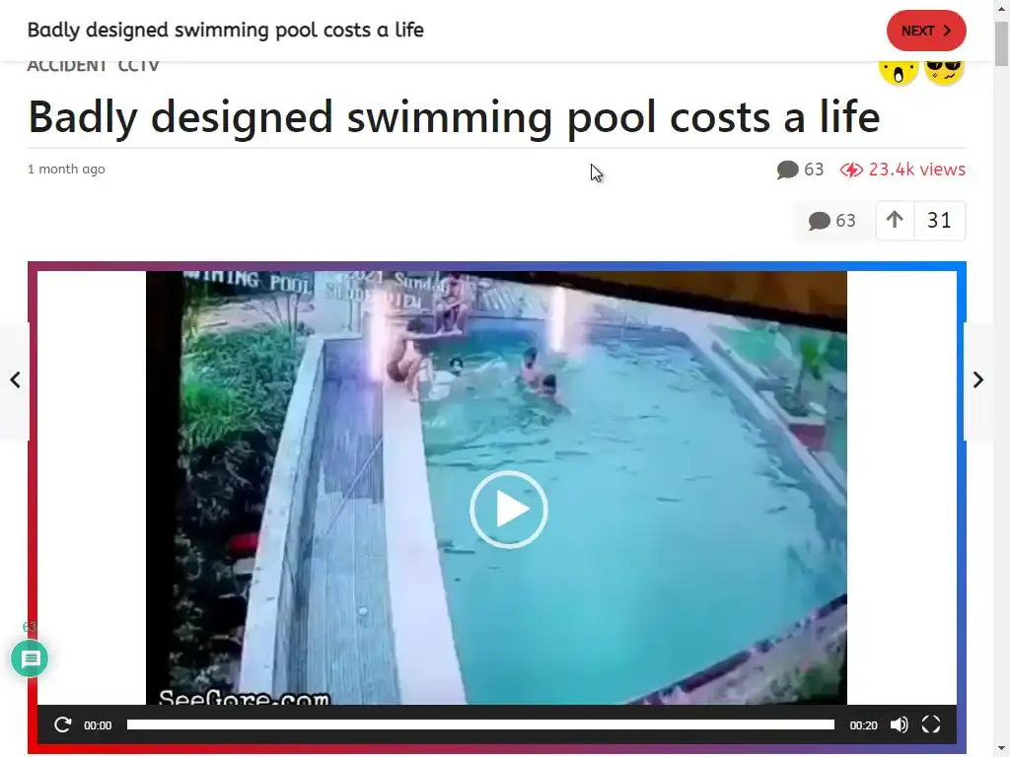Upvote the post with up arrow

click(x=895, y=220)
